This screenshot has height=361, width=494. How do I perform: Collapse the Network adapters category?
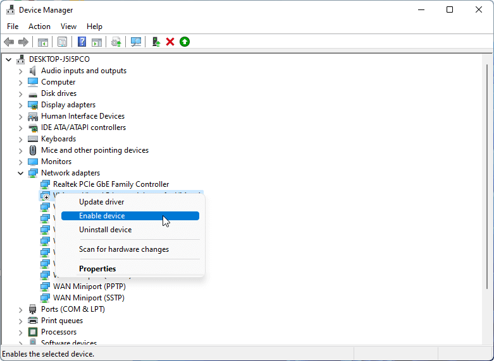pos(20,173)
